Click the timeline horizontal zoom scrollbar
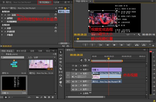Image resolution: width=156 pixels, height=102 pixels. click(86, 97)
